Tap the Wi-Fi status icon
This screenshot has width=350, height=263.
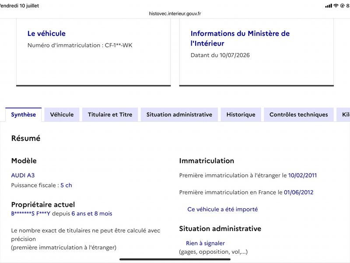336,6
